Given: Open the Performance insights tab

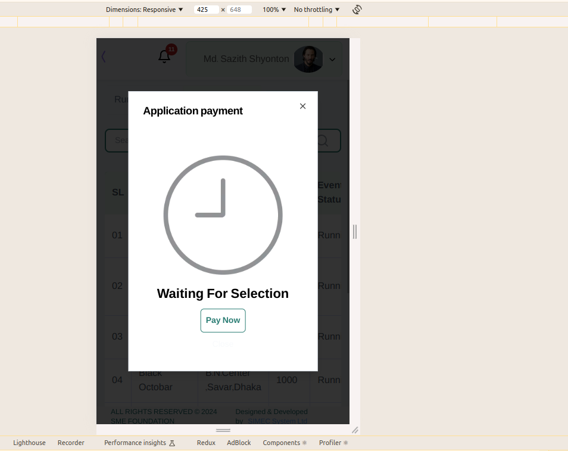Looking at the screenshot, I should tap(139, 443).
